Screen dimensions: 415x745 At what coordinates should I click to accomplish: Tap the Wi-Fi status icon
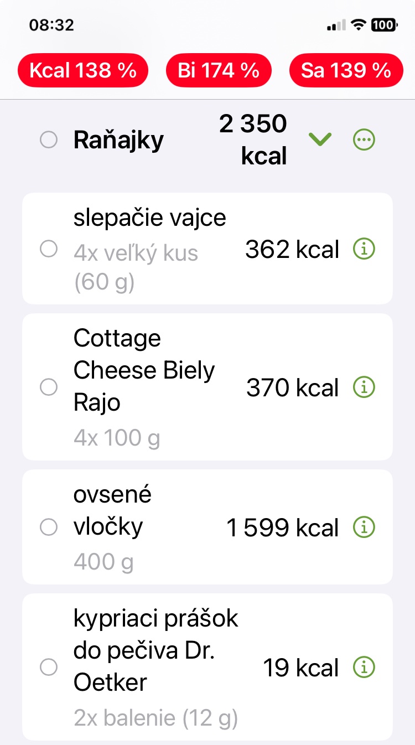coord(360,25)
